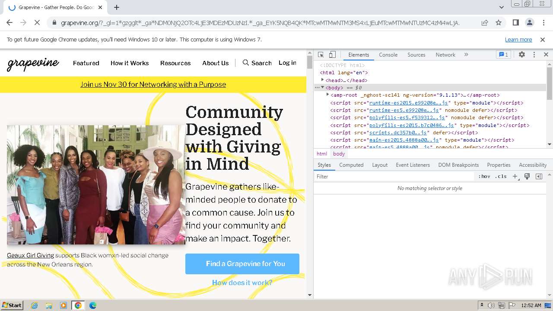Switch to the Sources tab
The image size is (553, 311).
[x=416, y=55]
